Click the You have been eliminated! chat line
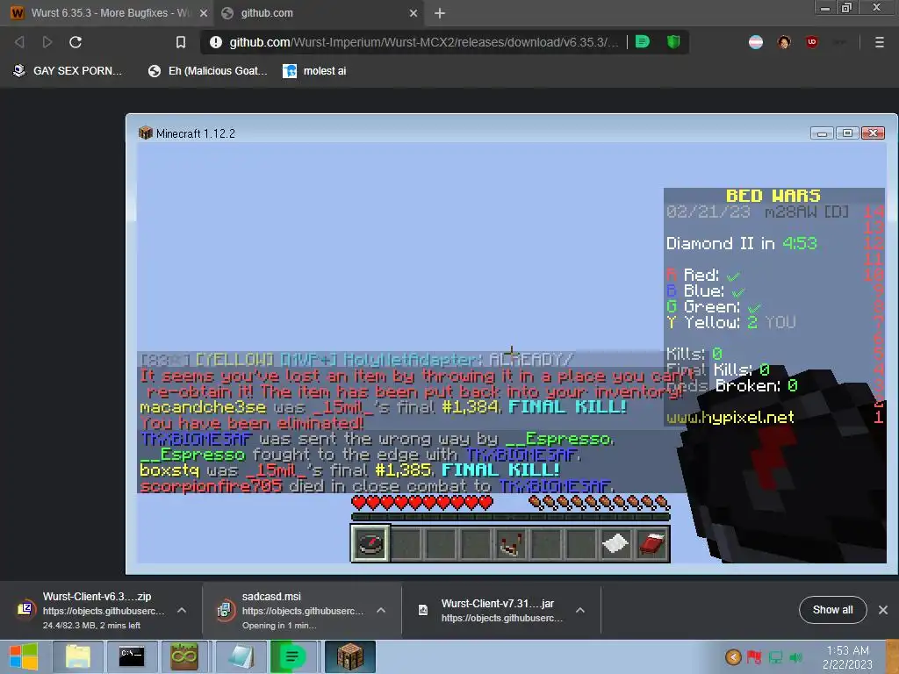The width and height of the screenshot is (899, 674). point(252,424)
